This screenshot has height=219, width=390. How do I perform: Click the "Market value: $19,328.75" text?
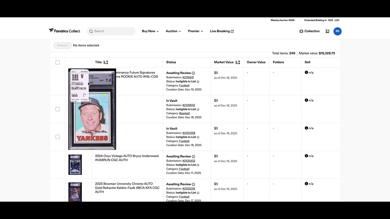(x=317, y=54)
